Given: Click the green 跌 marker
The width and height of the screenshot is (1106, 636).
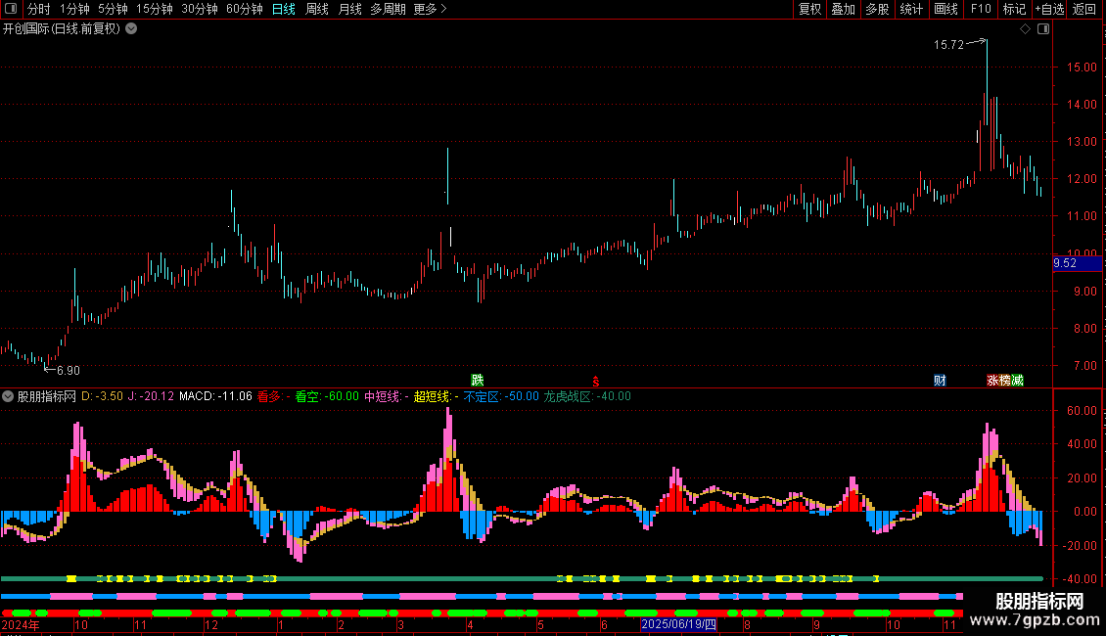Looking at the screenshot, I should coord(478,381).
